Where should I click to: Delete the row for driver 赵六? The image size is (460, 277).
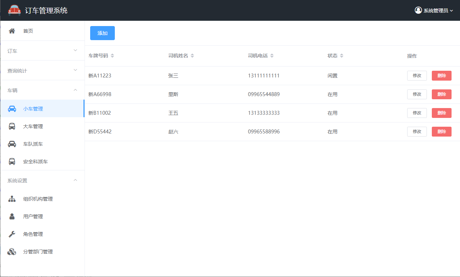click(x=441, y=132)
